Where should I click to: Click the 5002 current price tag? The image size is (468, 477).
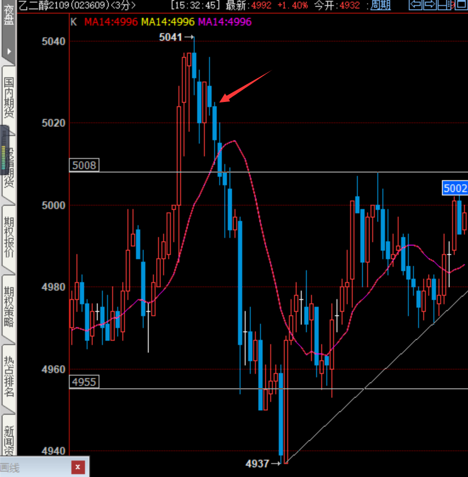pyautogui.click(x=455, y=188)
